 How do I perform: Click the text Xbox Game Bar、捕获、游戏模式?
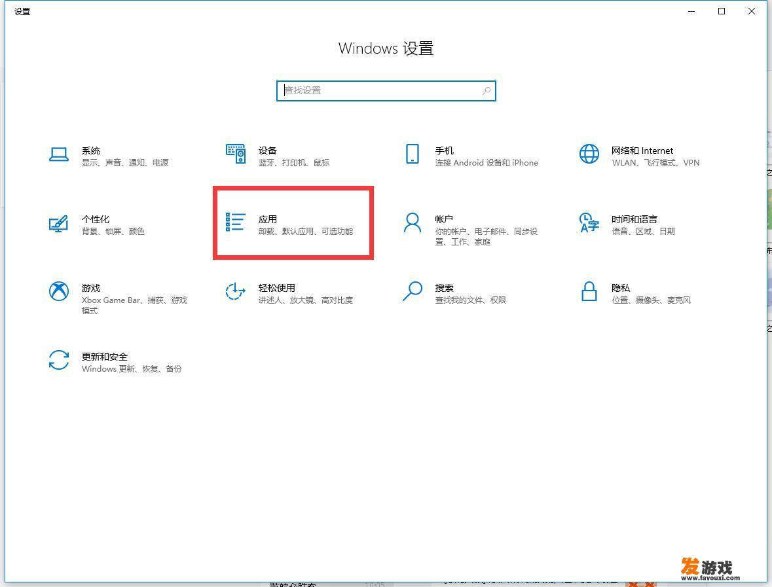click(x=134, y=306)
